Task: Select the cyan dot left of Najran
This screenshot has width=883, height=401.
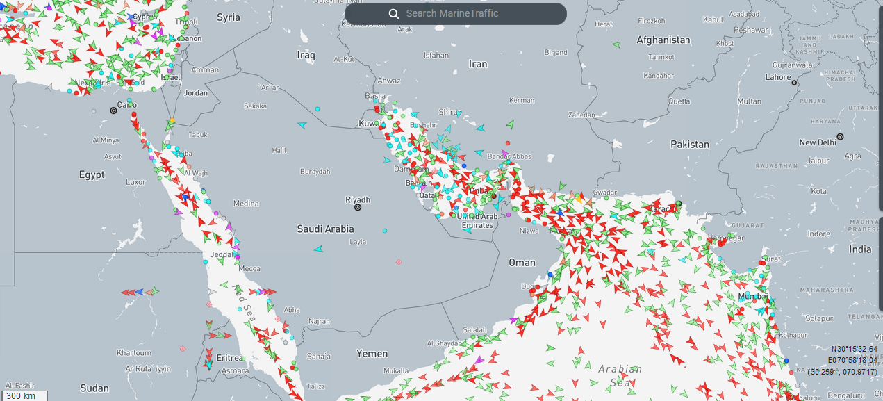Action: tap(293, 337)
